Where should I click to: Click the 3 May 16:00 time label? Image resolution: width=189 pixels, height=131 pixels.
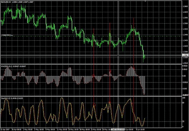pos(39,129)
